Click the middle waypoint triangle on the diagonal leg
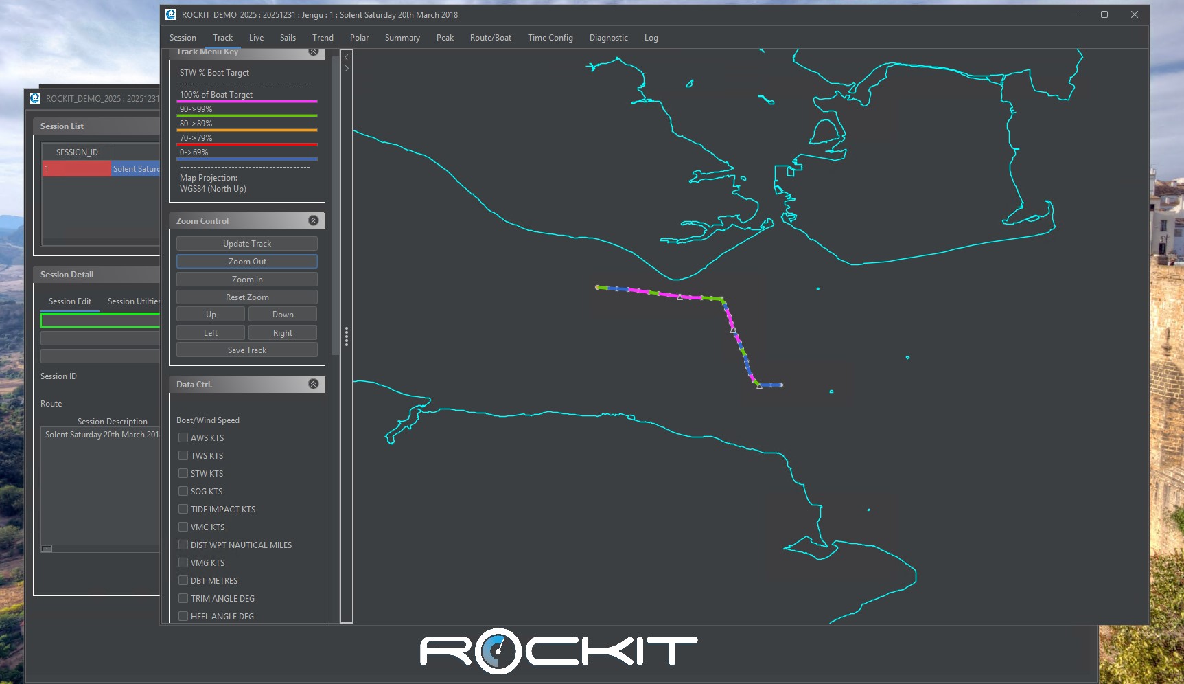The height and width of the screenshot is (684, 1184). [733, 330]
